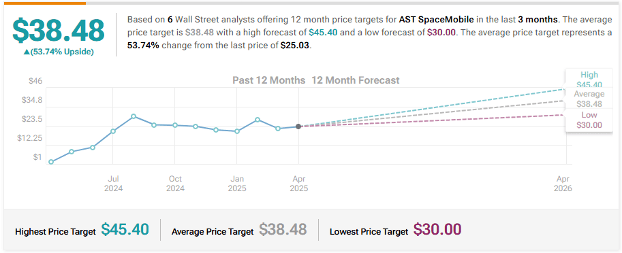622x253 pixels.
Task: Click the large $38.48 average price heading
Action: [x=59, y=31]
